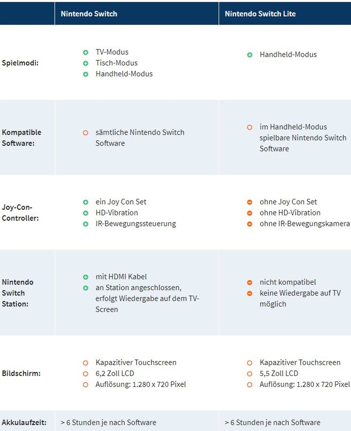The height and width of the screenshot is (431, 351).
Task: Click the plus icon next to HD-Vibration
Action: point(86,213)
